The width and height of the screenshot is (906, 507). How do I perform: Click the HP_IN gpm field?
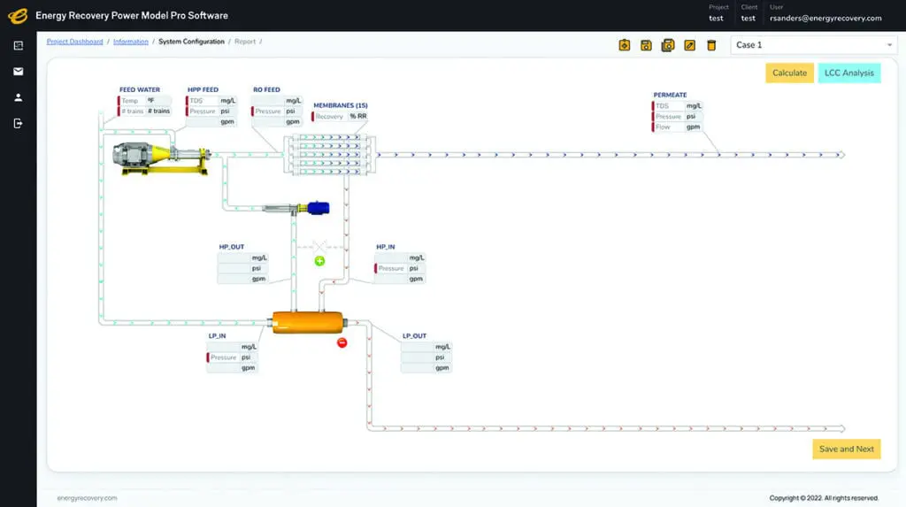tap(400, 279)
